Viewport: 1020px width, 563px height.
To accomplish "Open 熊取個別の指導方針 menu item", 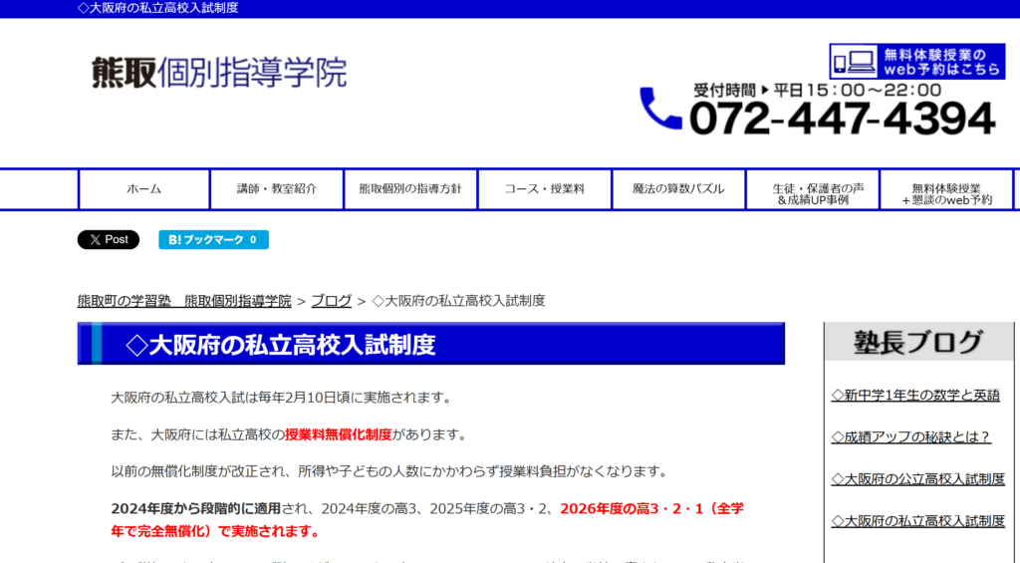I will [x=410, y=189].
